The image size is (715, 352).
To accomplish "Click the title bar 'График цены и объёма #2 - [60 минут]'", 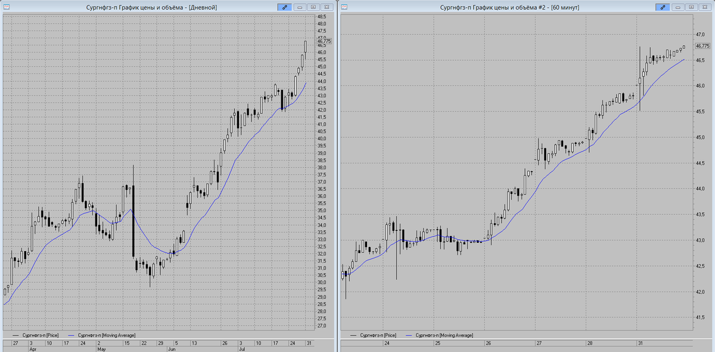I will pos(509,7).
